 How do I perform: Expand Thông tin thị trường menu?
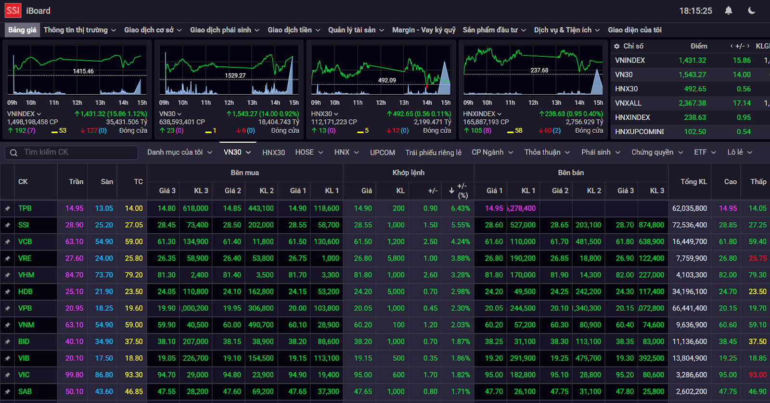(80, 30)
